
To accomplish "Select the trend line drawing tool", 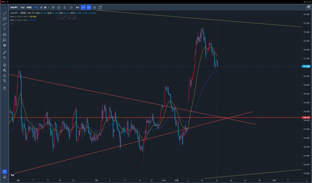I will pyautogui.click(x=5, y=13).
